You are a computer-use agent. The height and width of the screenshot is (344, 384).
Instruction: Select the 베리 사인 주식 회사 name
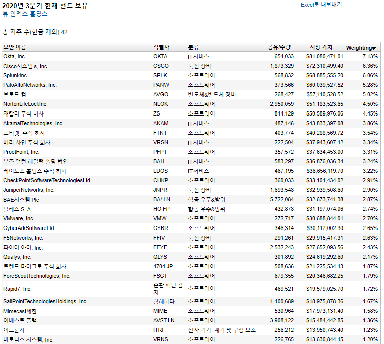27,143
